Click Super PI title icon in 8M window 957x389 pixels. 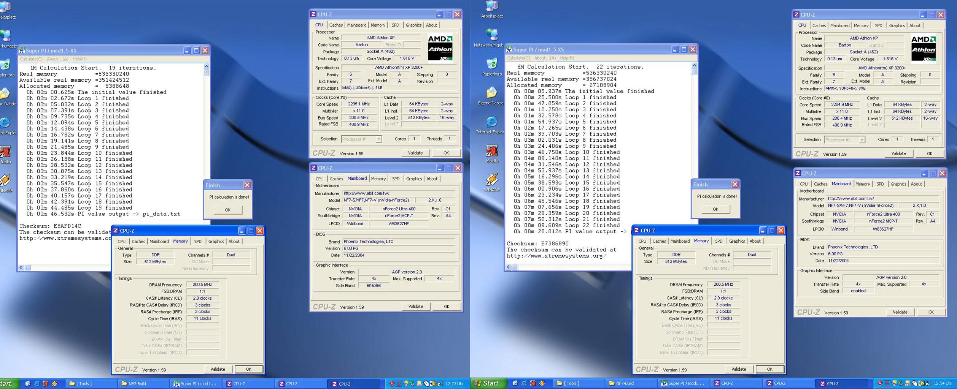point(509,49)
